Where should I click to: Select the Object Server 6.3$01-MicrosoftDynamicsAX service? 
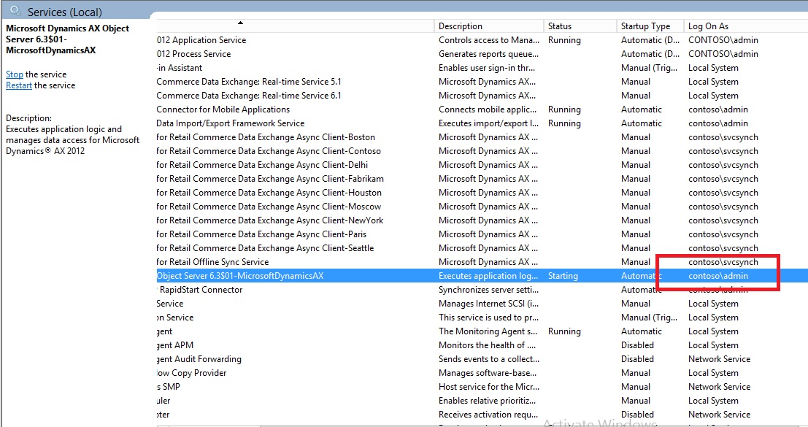292,275
